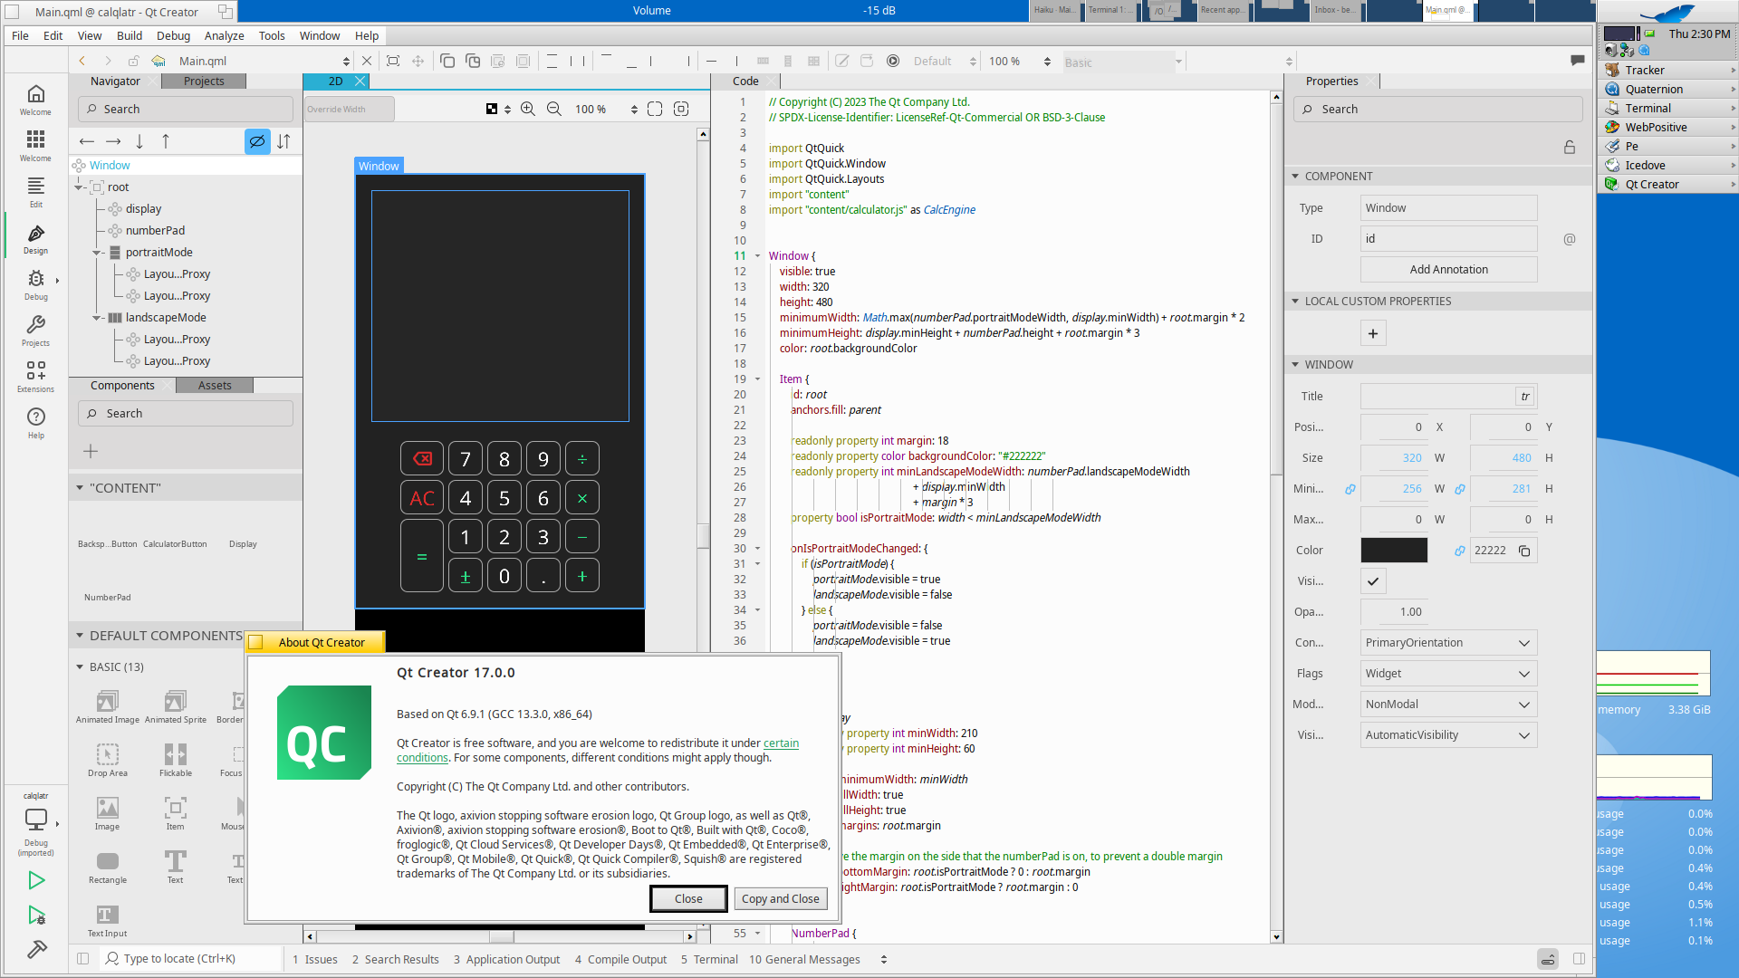Image resolution: width=1739 pixels, height=978 pixels.
Task: Click Navigator left arrow reparent button
Action: 87,141
